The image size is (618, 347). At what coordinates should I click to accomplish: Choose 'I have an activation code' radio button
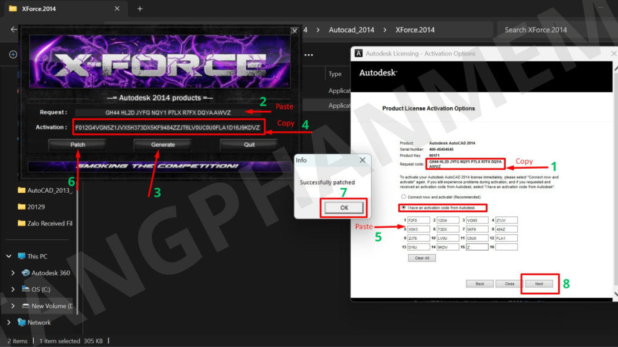pos(403,208)
